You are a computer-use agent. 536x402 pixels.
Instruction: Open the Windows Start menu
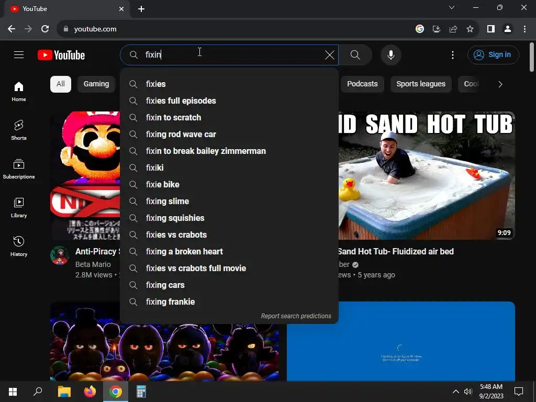click(x=13, y=392)
